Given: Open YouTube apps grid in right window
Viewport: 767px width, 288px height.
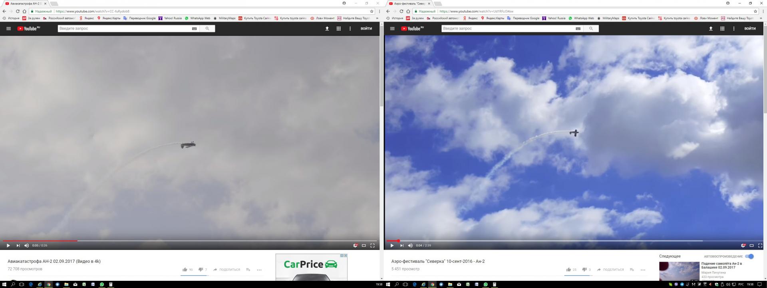Looking at the screenshot, I should [722, 29].
